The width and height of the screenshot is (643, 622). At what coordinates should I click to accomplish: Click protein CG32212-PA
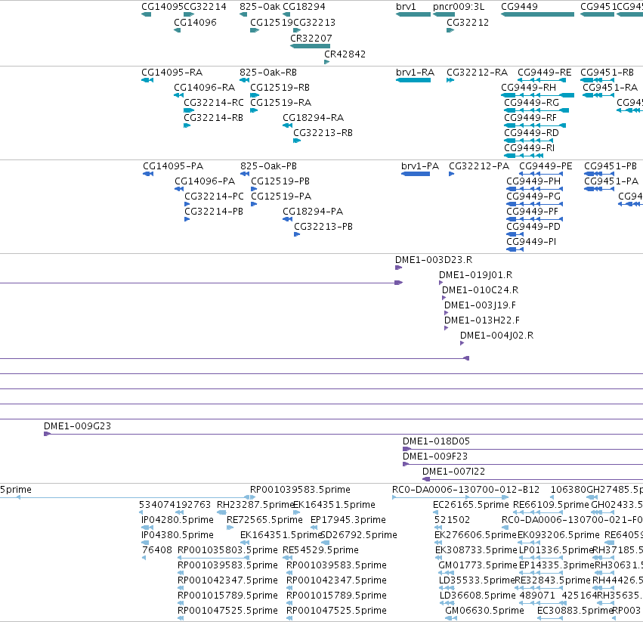click(x=479, y=166)
